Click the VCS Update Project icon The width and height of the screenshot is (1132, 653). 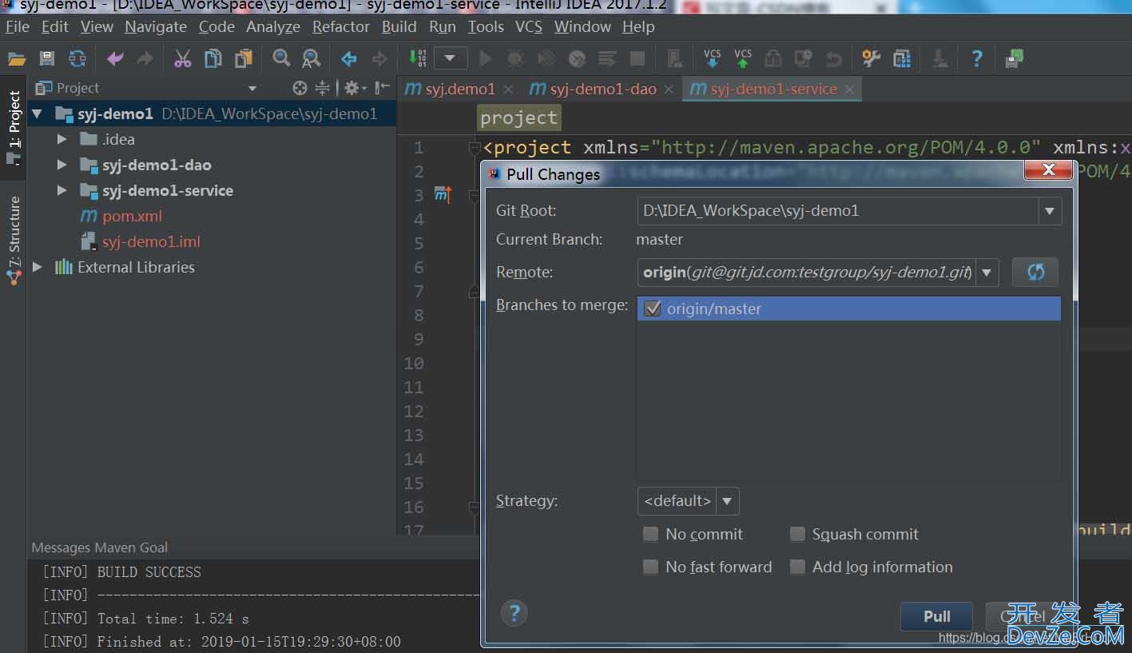(712, 58)
